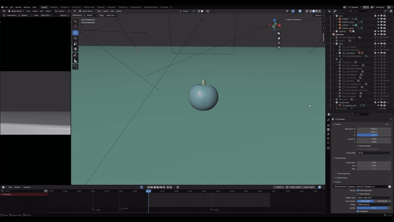Hide platform.001 with its eye icon
The image size is (394, 222).
[x=378, y=106]
